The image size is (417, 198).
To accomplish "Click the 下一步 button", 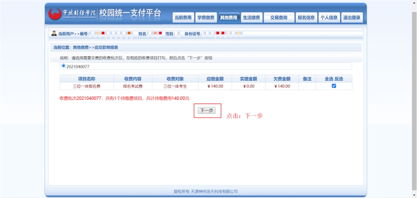I will pos(207,111).
